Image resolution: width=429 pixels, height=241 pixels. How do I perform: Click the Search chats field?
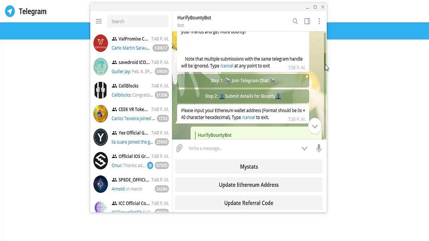[x=138, y=21]
